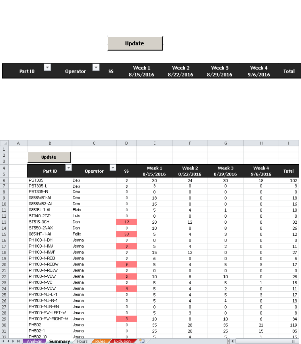Select the PST305 cell in row 6
Screen dimensions: 301x344
click(50, 180)
